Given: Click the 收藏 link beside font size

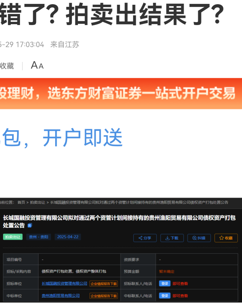Looking at the screenshot, I should (7, 66).
